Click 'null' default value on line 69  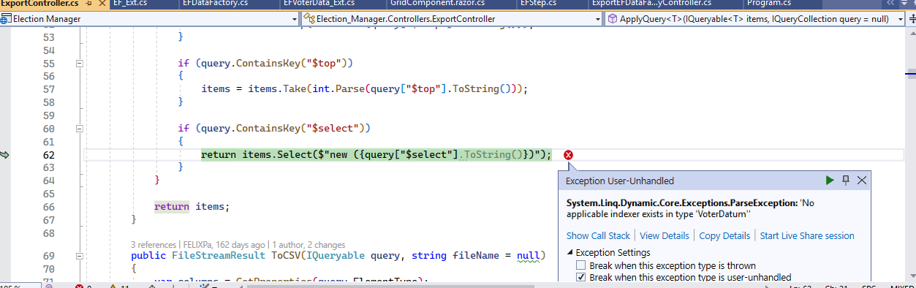coord(528,256)
